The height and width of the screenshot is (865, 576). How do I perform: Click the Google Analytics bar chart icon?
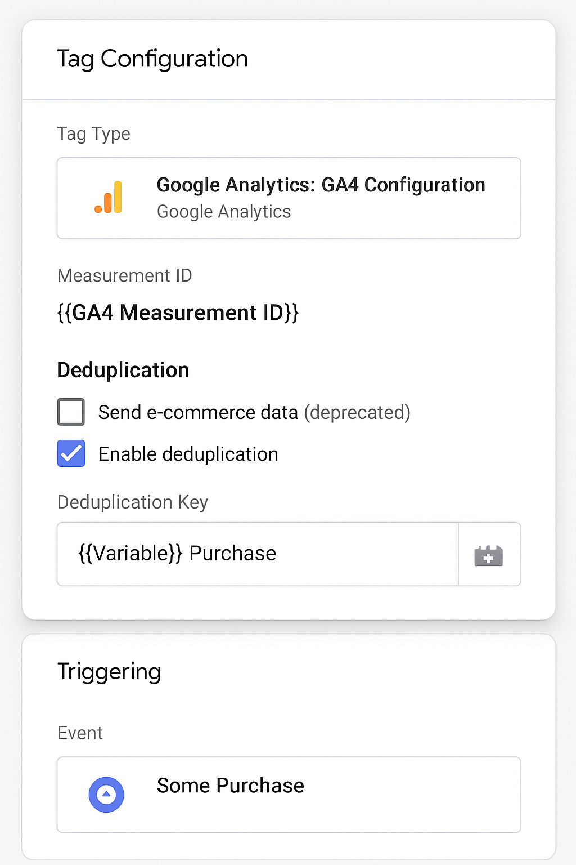[109, 198]
